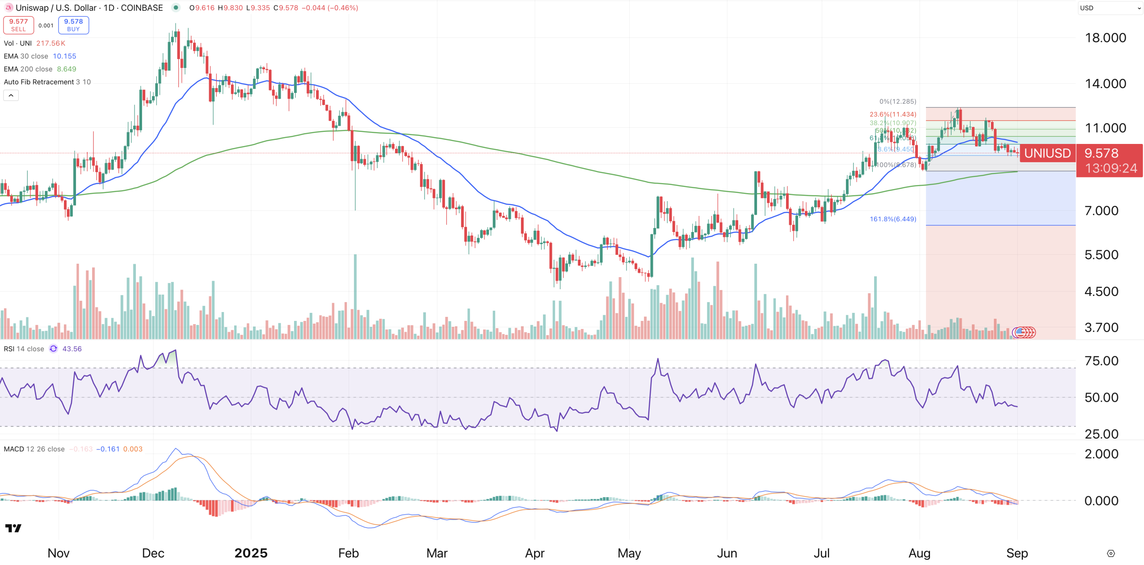This screenshot has width=1144, height=565.
Task: Click the BUY 9.578 button
Action: pyautogui.click(x=73, y=25)
